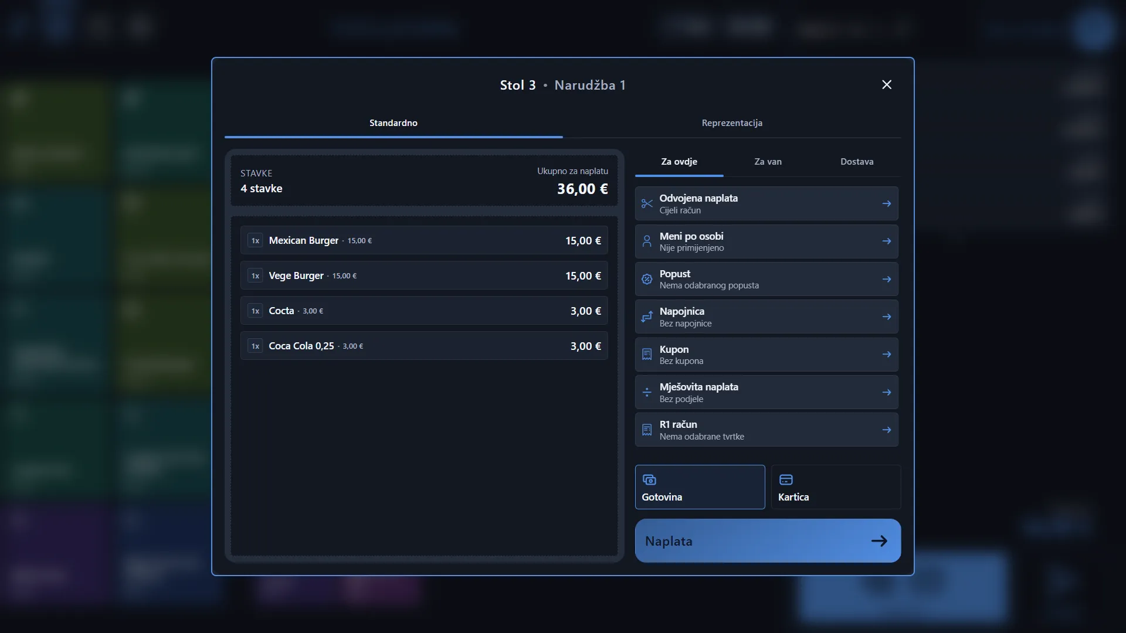Expand Popust with its arrow
This screenshot has width=1126, height=633.
(x=887, y=279)
